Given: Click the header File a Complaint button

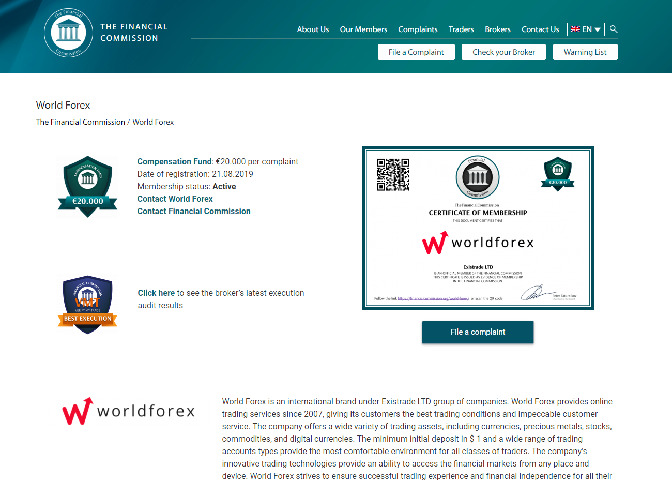Looking at the screenshot, I should [x=416, y=52].
